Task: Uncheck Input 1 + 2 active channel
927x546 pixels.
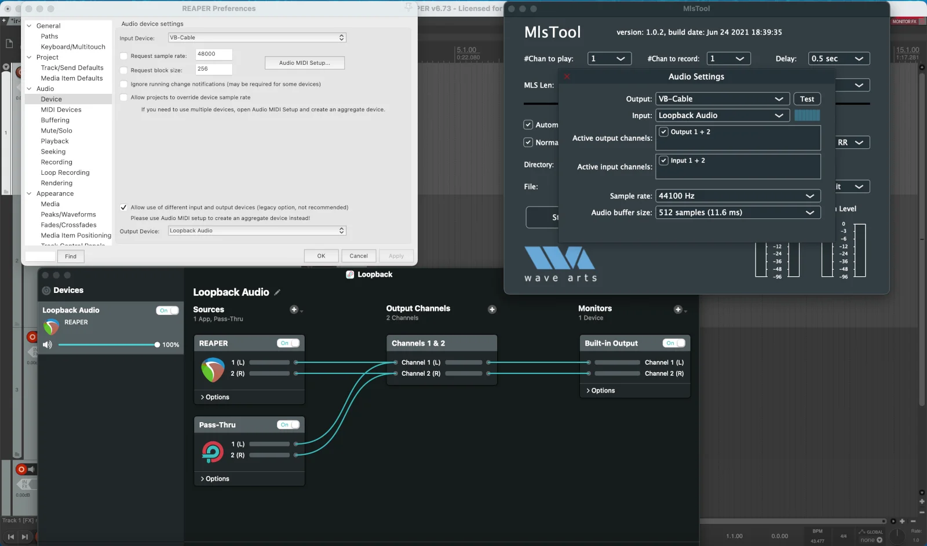Action: click(664, 160)
